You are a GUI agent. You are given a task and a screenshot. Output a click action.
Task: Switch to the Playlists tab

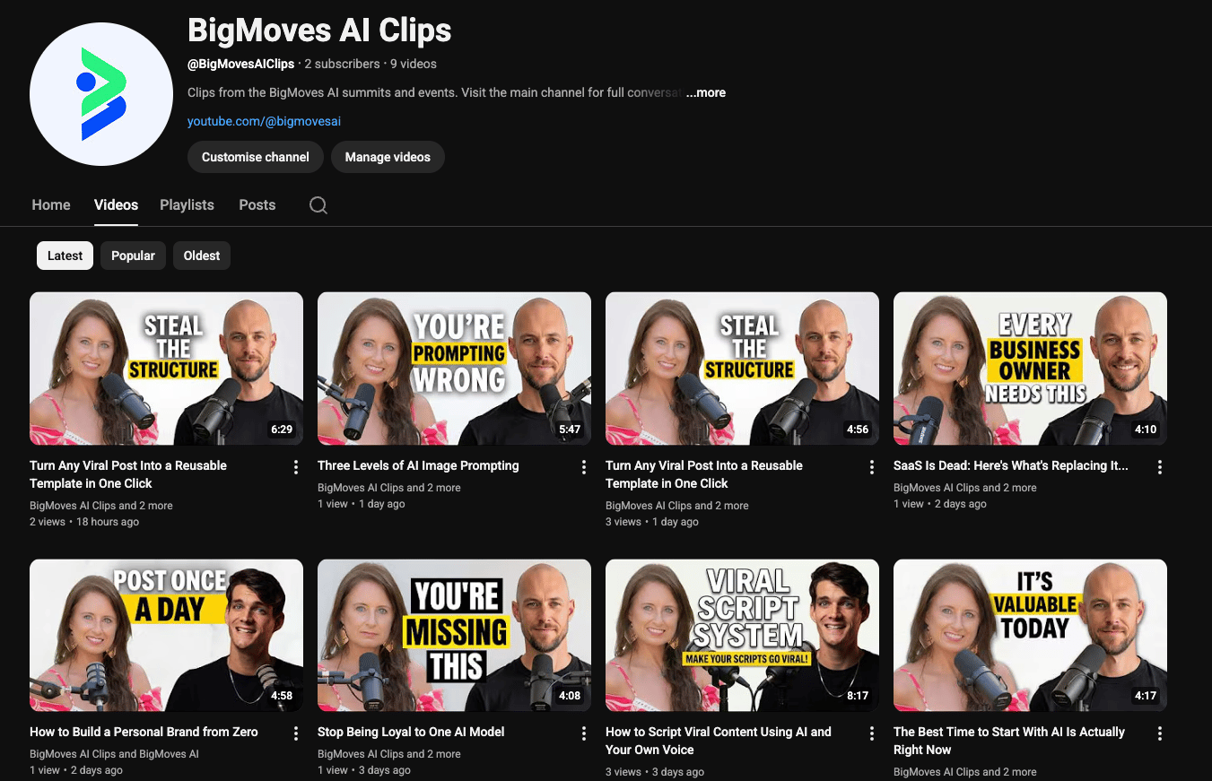coord(187,205)
